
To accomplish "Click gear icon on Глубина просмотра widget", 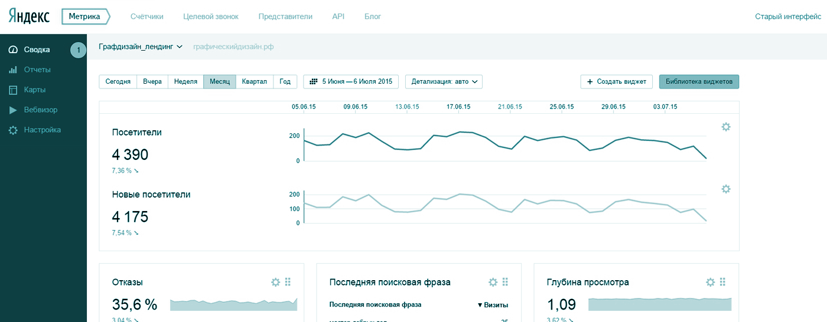I will pyautogui.click(x=710, y=282).
